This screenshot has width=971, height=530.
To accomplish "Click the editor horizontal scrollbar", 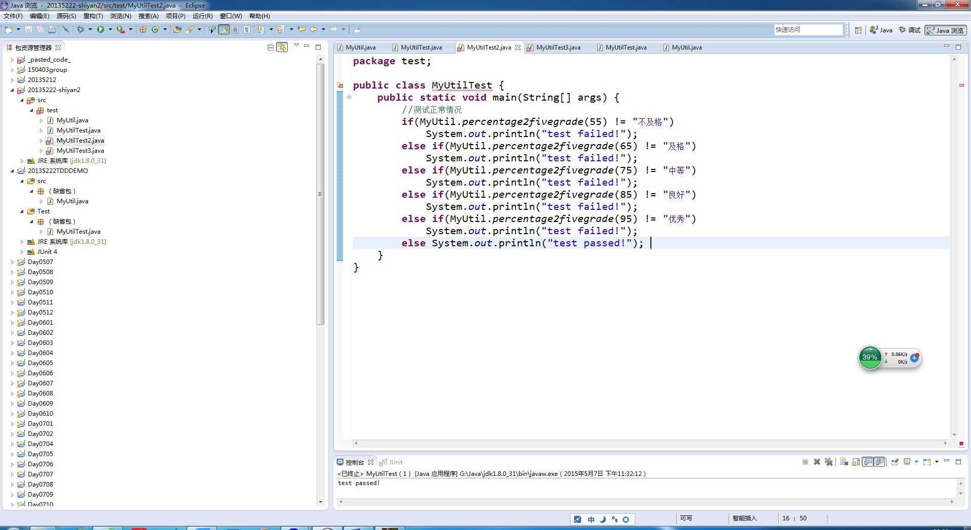I will tap(650, 444).
